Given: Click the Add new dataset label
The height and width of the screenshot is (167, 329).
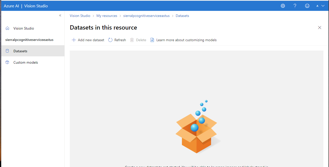Looking at the screenshot, I should click(91, 40).
